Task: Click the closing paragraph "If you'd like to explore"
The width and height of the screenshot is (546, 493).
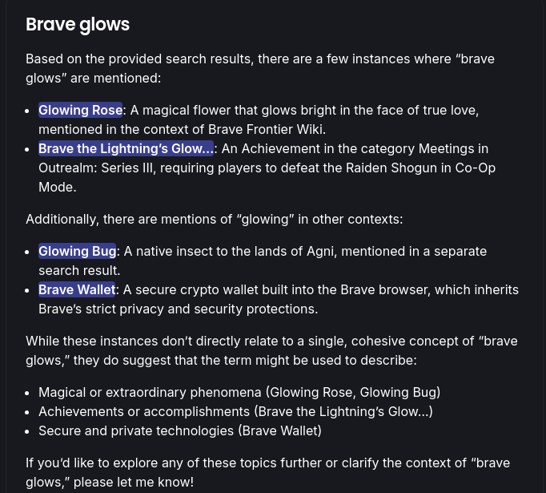Action: pyautogui.click(x=267, y=473)
